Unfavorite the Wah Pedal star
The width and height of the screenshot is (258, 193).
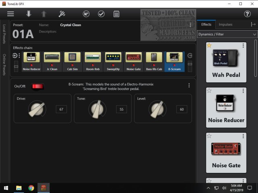pyautogui.click(x=209, y=45)
